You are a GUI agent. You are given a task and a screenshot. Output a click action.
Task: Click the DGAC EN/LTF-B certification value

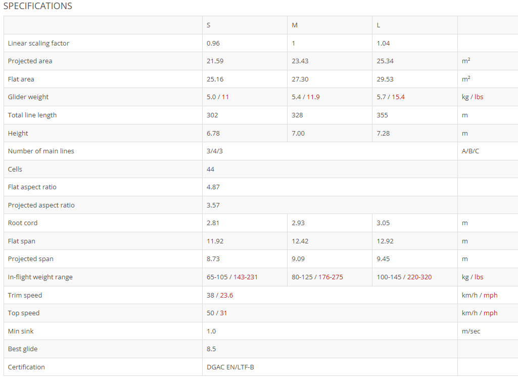pyautogui.click(x=230, y=367)
